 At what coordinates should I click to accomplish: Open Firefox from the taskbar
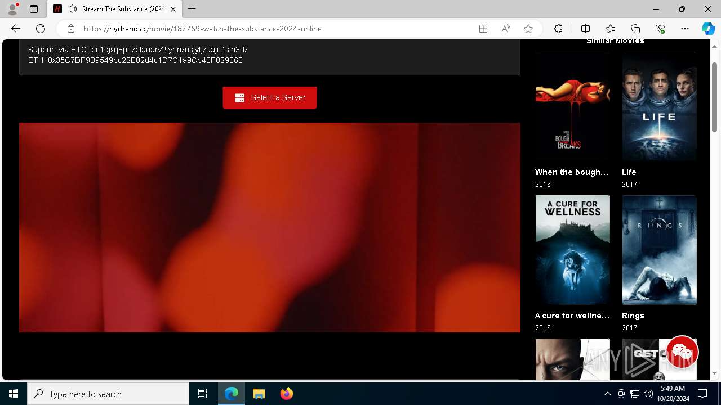click(286, 394)
